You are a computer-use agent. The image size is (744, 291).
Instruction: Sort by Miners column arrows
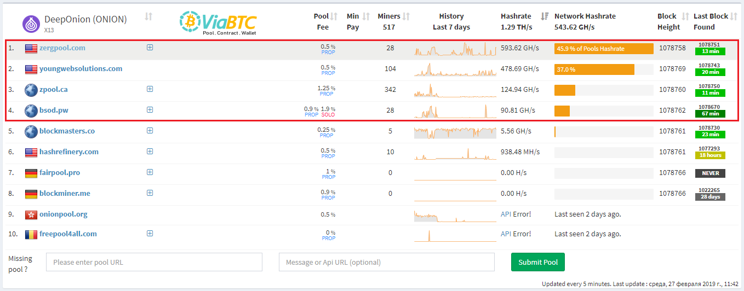click(407, 16)
